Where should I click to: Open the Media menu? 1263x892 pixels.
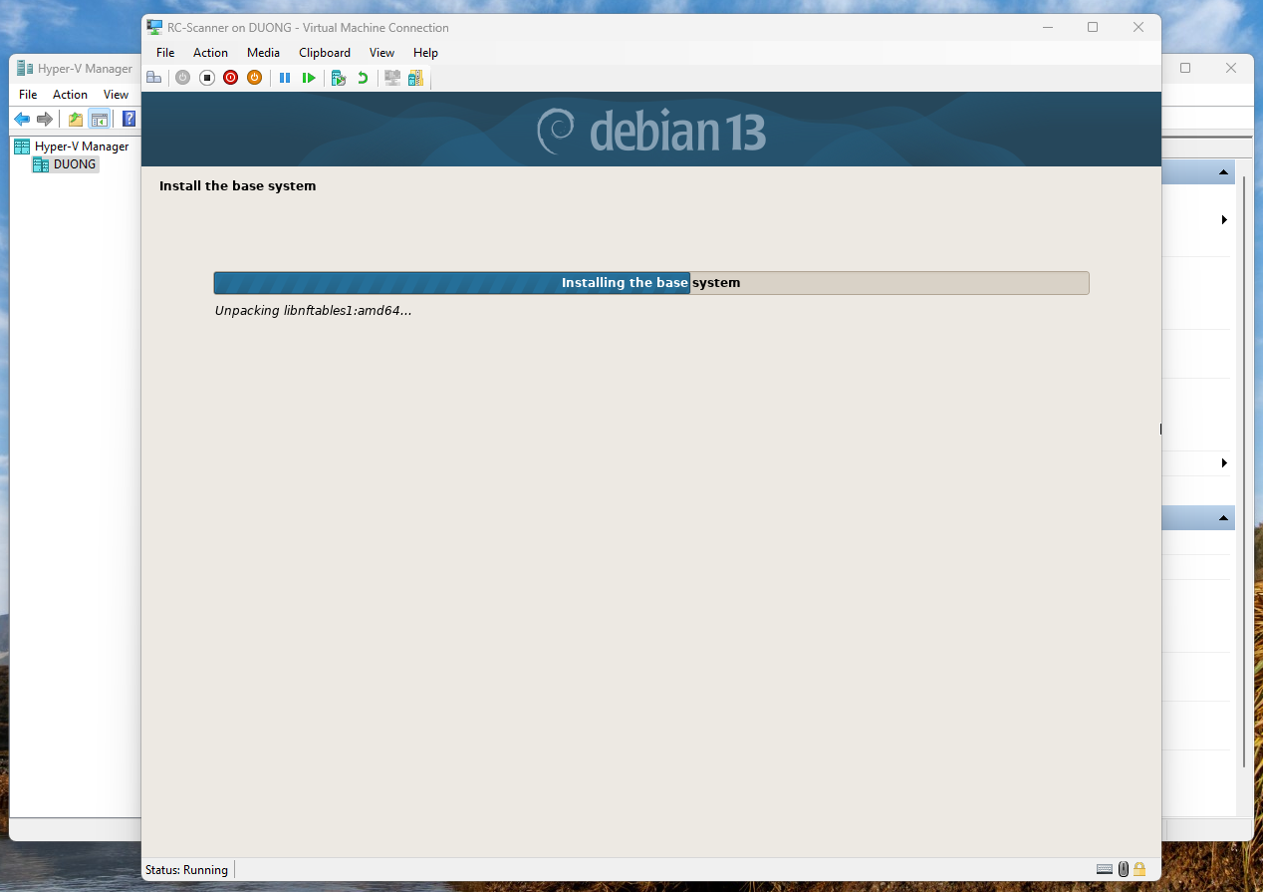click(x=263, y=53)
